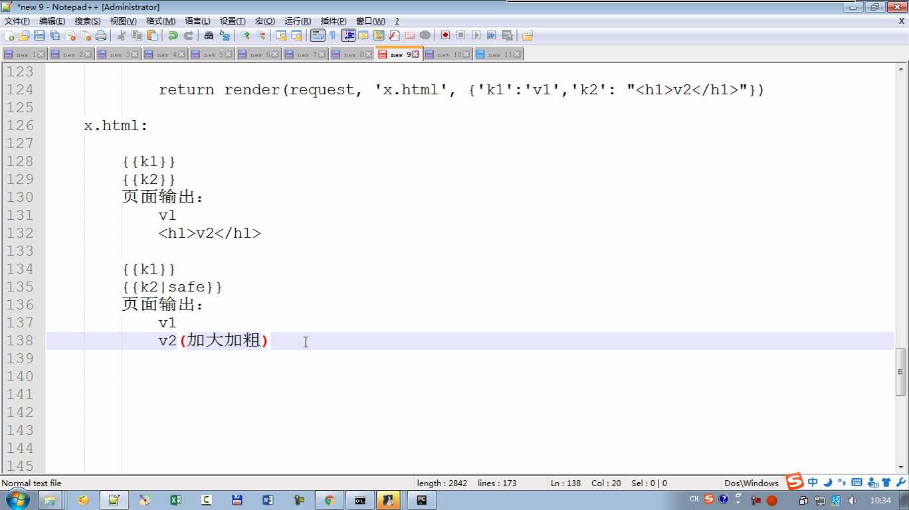Screen dimensions: 909x510
Task: Open the 宏(O) menu
Action: [x=265, y=21]
